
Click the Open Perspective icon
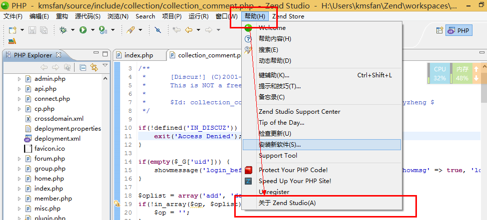tap(439, 30)
